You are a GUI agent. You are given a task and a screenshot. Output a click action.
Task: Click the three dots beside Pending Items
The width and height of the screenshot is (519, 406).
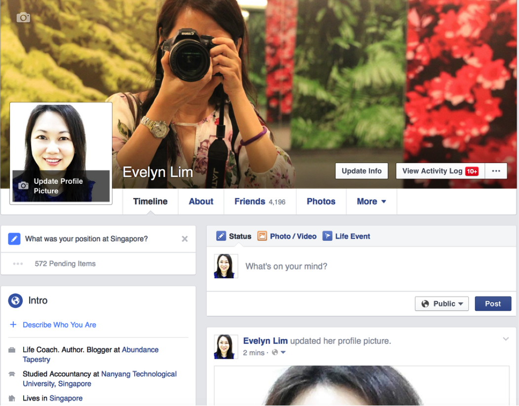pyautogui.click(x=18, y=264)
